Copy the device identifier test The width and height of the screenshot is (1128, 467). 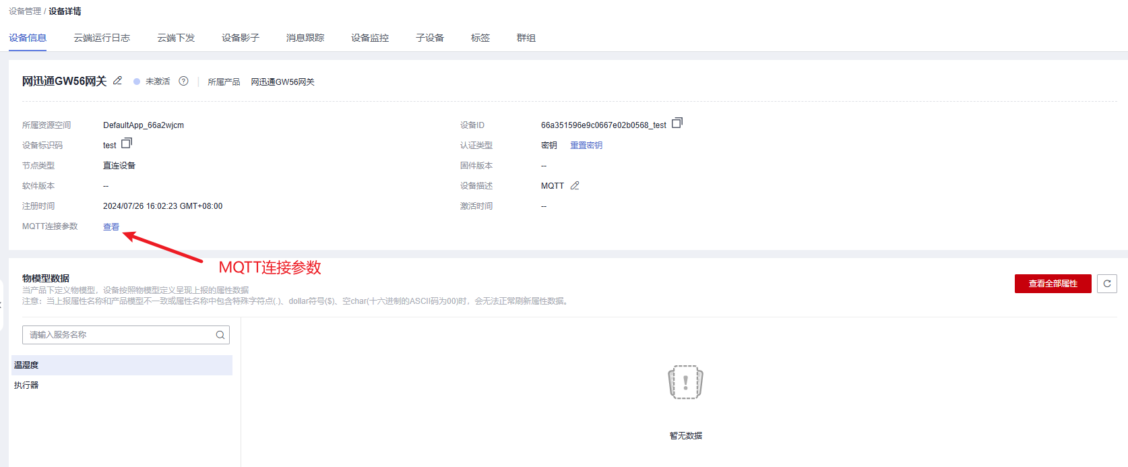127,143
